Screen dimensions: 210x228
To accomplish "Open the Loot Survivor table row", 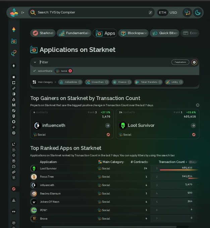I will tap(115, 169).
